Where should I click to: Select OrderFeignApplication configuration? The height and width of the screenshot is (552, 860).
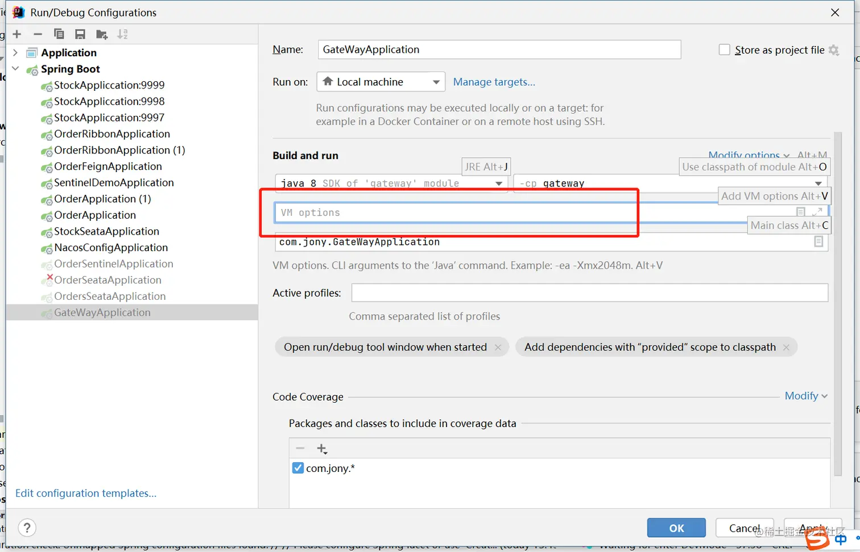108,166
